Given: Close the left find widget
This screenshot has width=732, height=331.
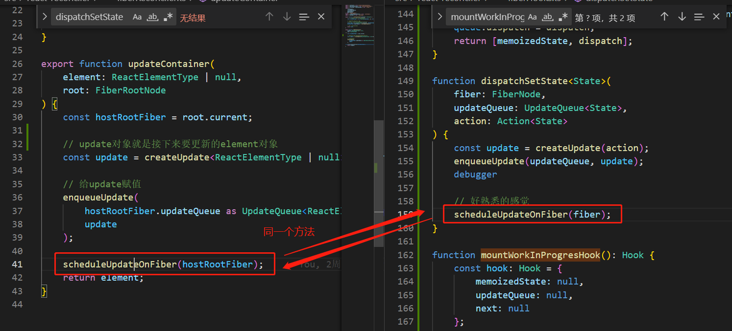Looking at the screenshot, I should pyautogui.click(x=321, y=17).
